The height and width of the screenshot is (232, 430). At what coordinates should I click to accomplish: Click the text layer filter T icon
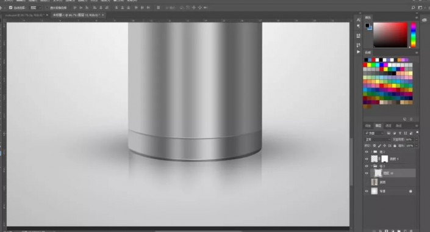(400, 133)
